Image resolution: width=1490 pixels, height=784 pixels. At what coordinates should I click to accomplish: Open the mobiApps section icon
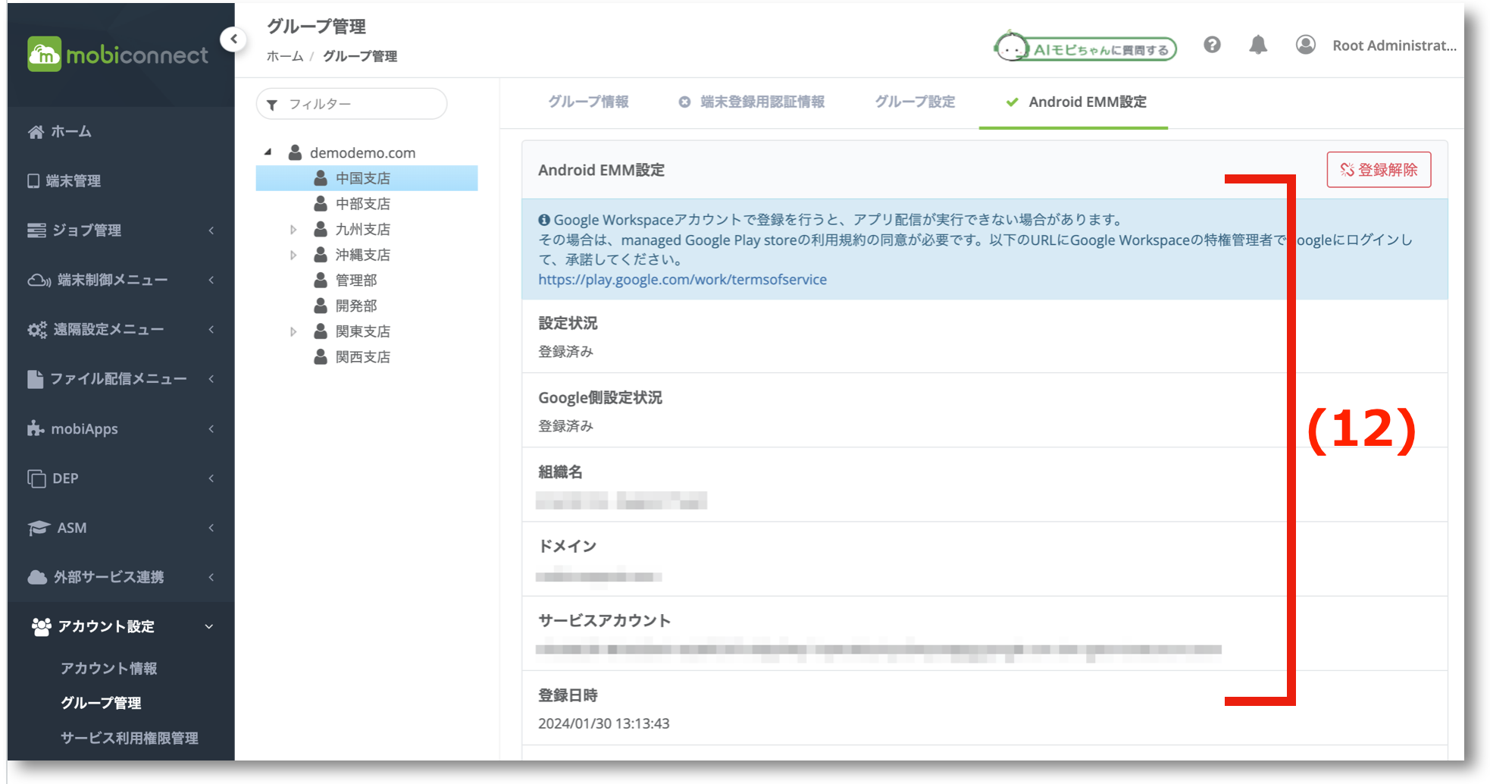[36, 428]
